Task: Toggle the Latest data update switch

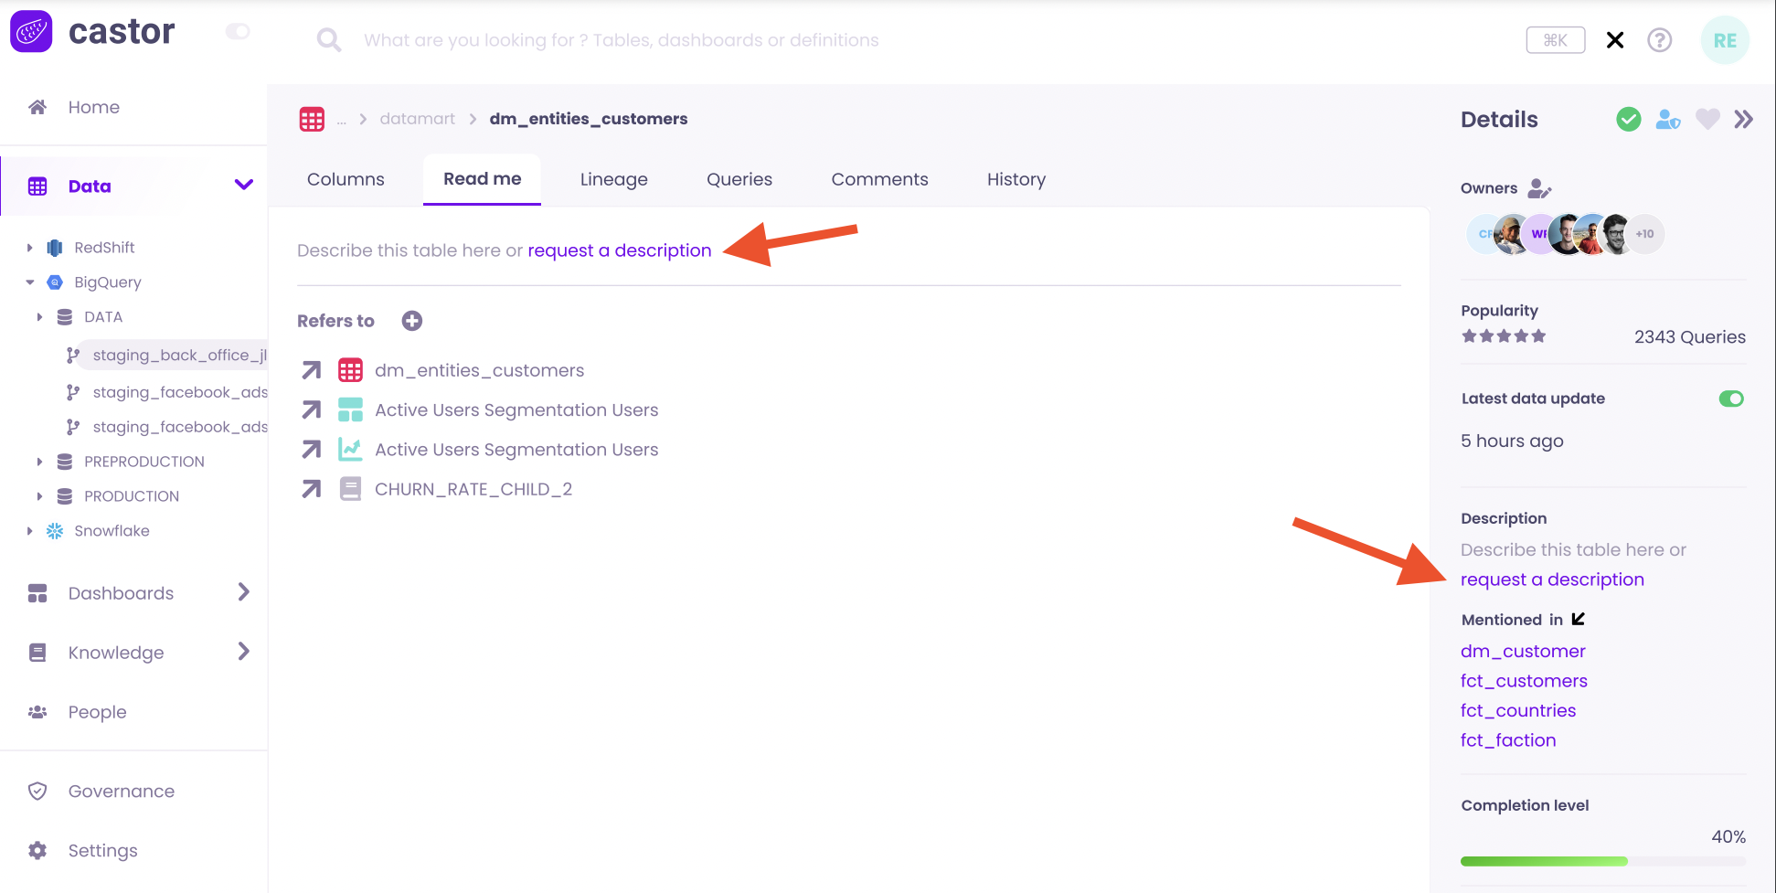Action: 1730,399
